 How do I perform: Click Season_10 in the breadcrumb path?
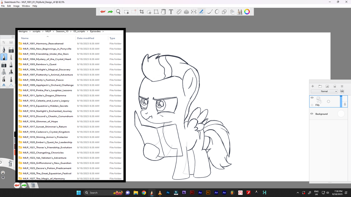pyautogui.click(x=62, y=31)
